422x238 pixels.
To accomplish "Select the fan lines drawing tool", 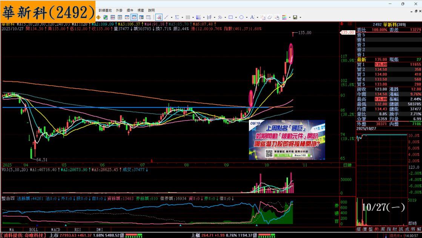I will [x=198, y=17].
